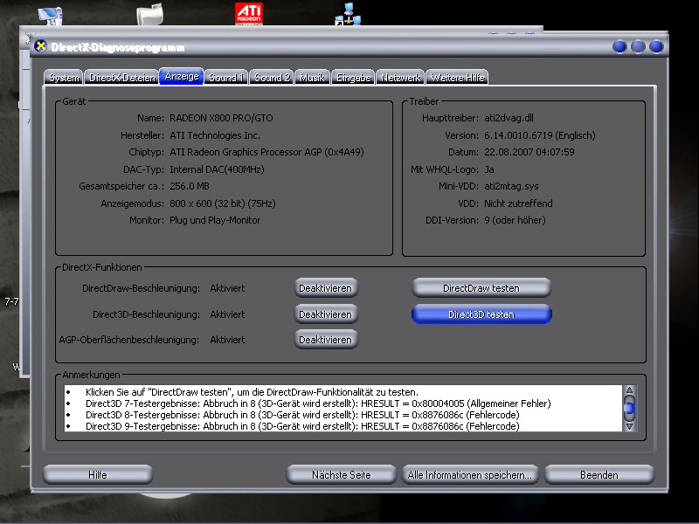Click Beenden to exit
The image size is (699, 524).
[599, 474]
